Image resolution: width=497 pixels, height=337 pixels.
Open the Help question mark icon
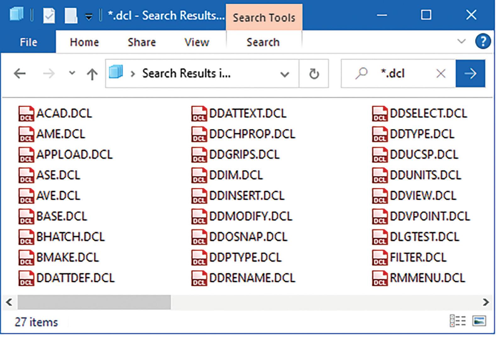(x=483, y=41)
